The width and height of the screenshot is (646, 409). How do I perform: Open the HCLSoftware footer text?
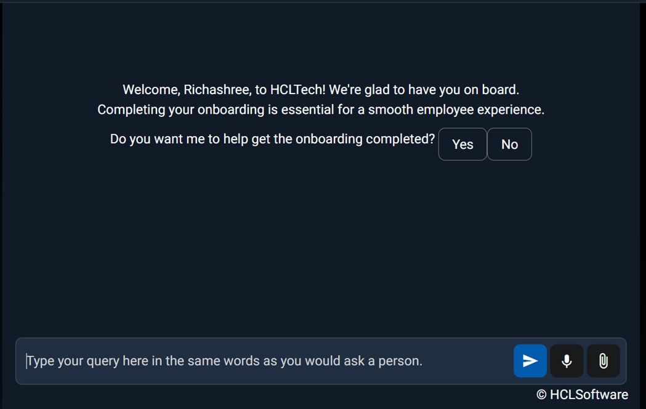(x=589, y=395)
